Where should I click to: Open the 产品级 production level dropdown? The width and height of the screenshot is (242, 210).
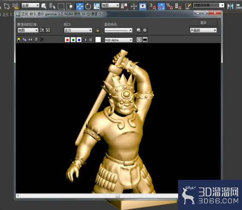click(203, 30)
